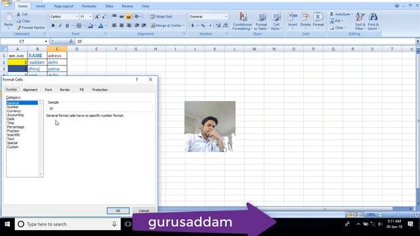
Task: Apply Percent Style format
Action: tap(203, 26)
